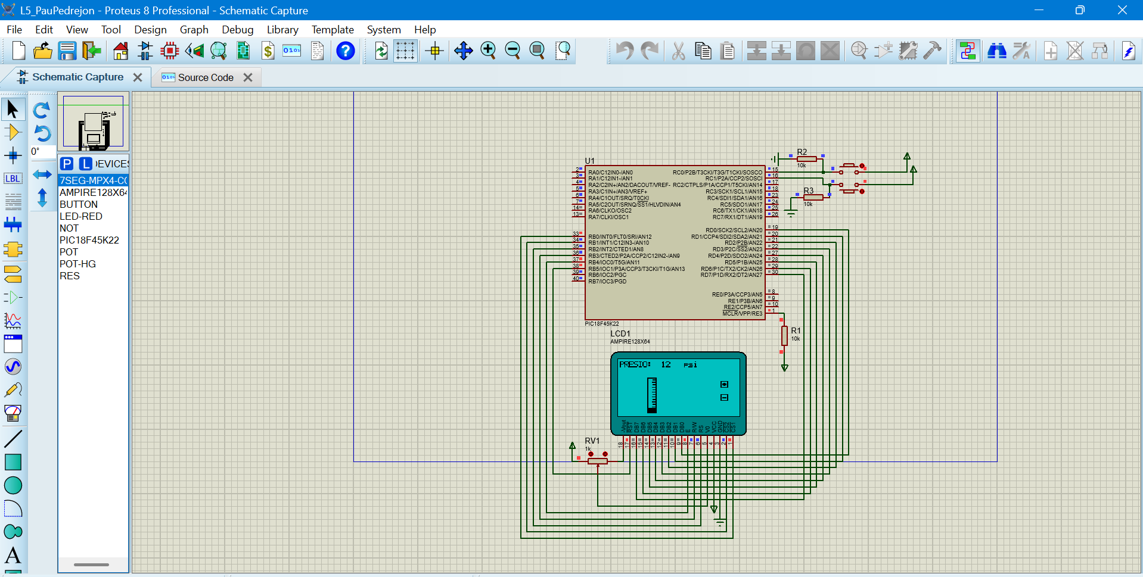The height and width of the screenshot is (577, 1143).
Task: Click the device list horizontal scrollbar
Action: coord(91,564)
